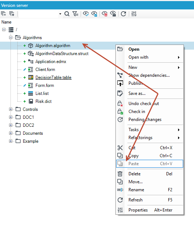
Task: Click the filter funnel toolbar icon
Action: [75, 14]
